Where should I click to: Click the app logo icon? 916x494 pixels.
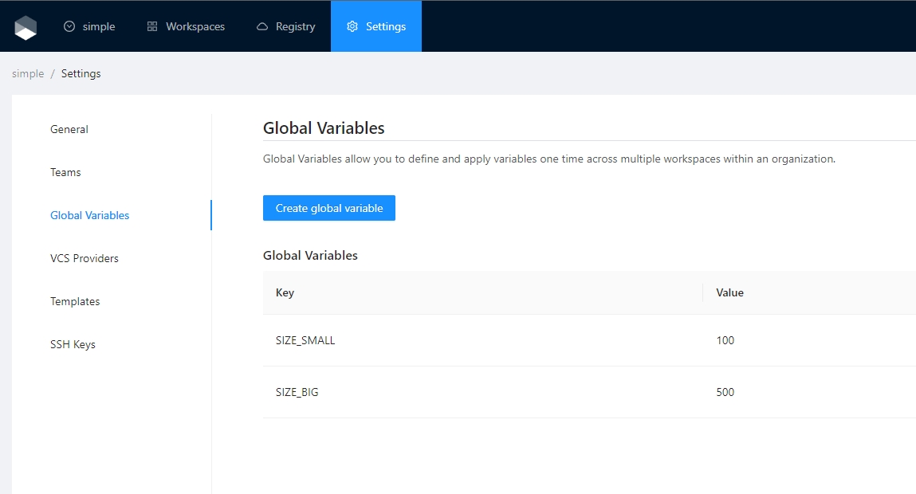pyautogui.click(x=26, y=27)
